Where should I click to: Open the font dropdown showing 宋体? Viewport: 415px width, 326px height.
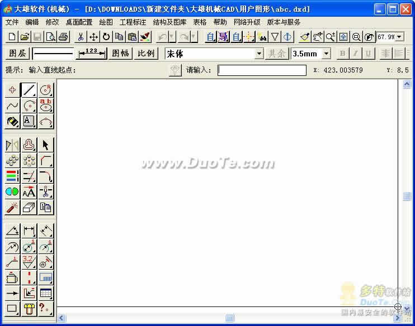(259, 54)
